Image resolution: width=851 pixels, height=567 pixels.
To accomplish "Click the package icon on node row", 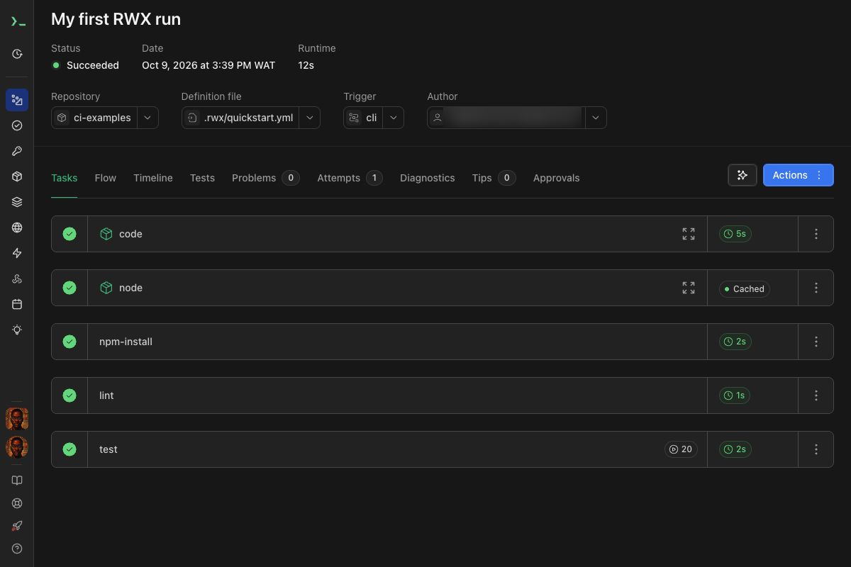I will click(106, 288).
